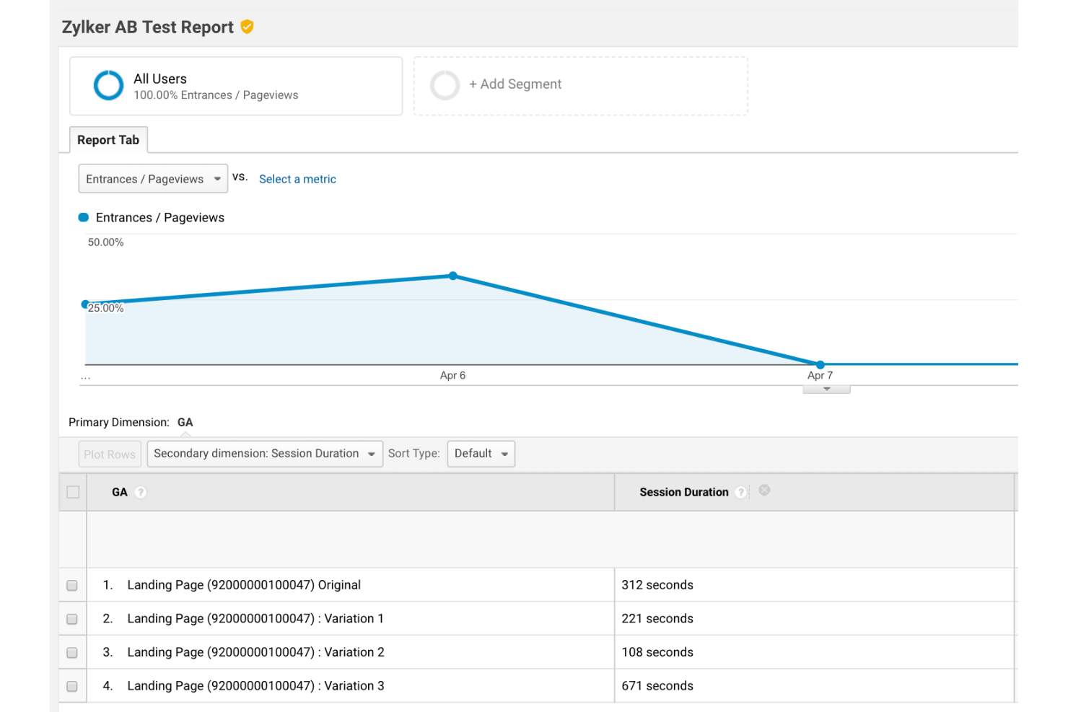Click Landing Page : Variation 3 row text
This screenshot has height=712, width=1068.
click(x=255, y=686)
